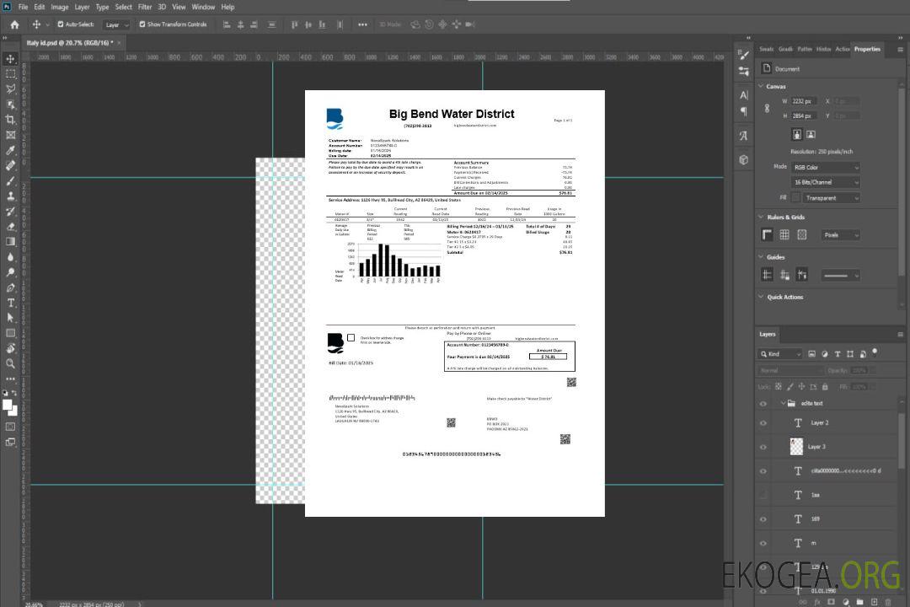Select the Move tool in the toolbox
Viewport: 910px width, 607px height.
click(x=11, y=58)
